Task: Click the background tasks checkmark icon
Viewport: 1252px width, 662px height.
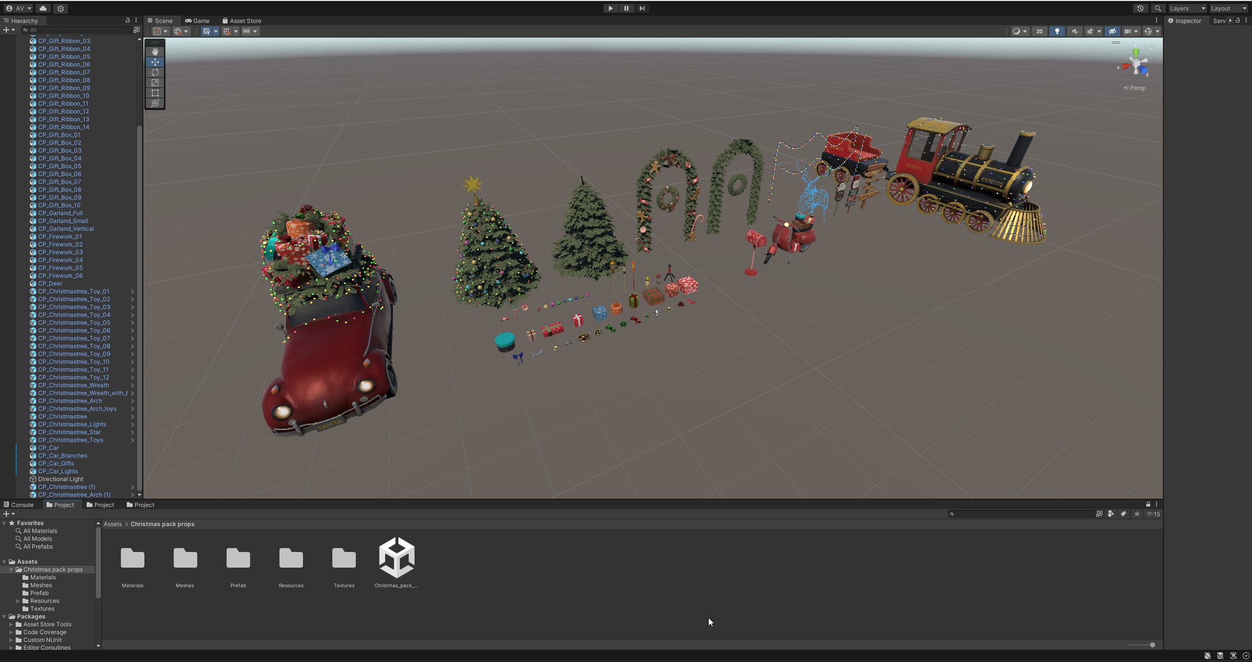Action: coord(1246,656)
